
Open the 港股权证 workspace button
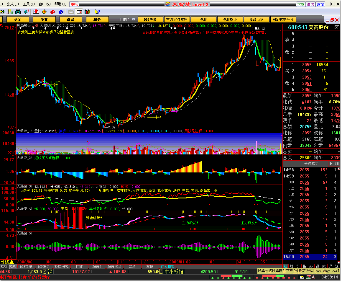pos(230,19)
